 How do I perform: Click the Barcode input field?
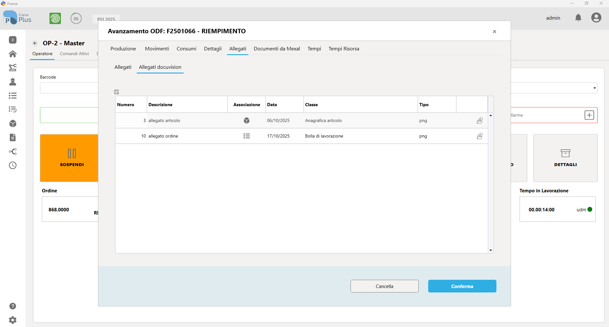pyautogui.click(x=69, y=88)
